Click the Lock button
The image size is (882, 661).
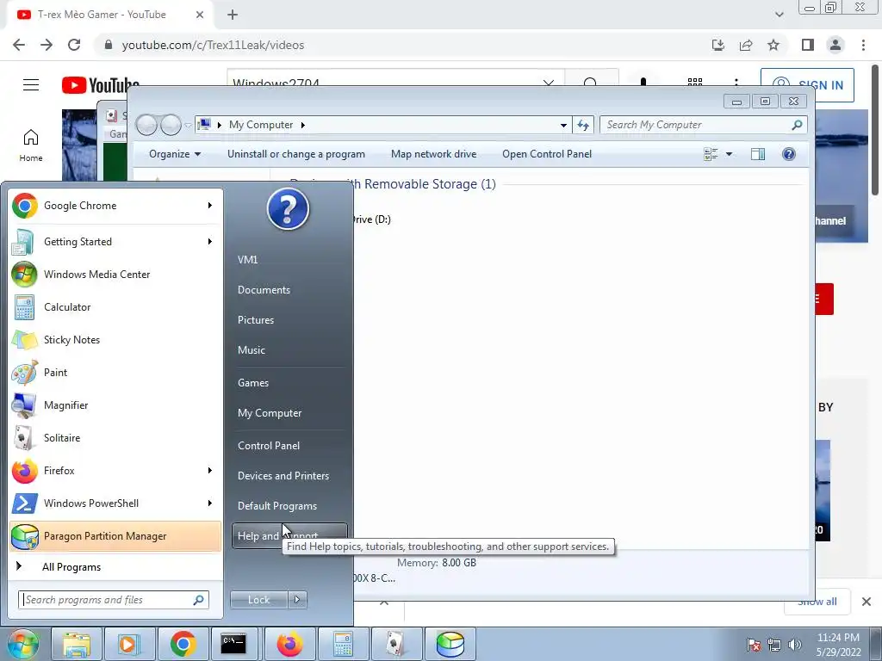pos(258,600)
